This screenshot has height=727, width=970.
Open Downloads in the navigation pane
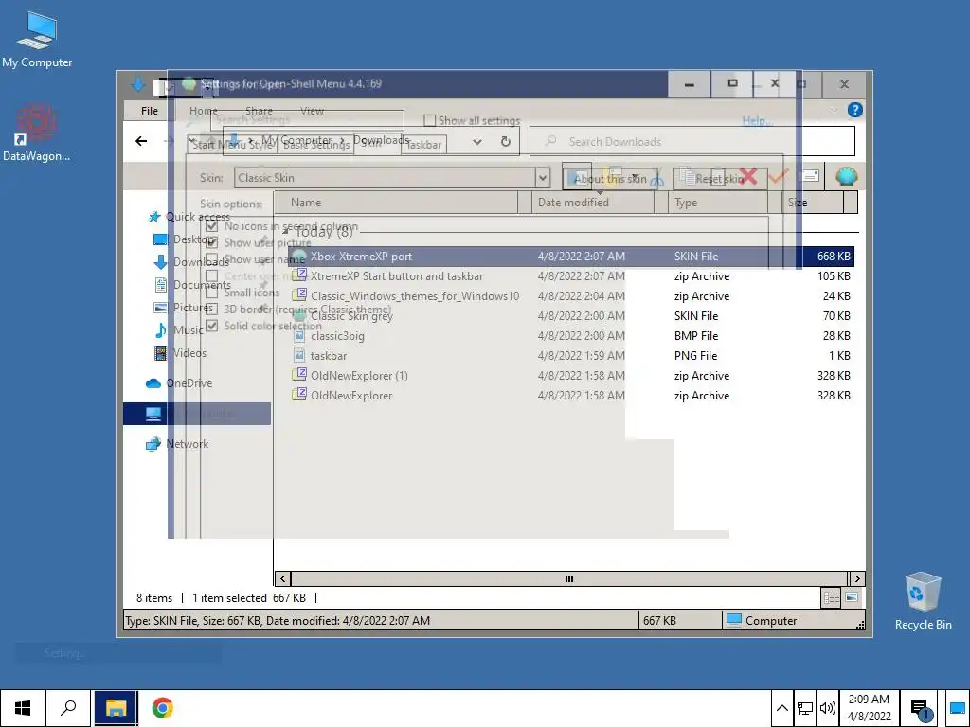[190, 262]
